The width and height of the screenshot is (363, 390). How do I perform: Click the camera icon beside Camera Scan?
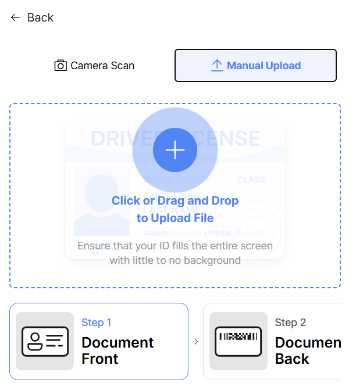pyautogui.click(x=61, y=66)
